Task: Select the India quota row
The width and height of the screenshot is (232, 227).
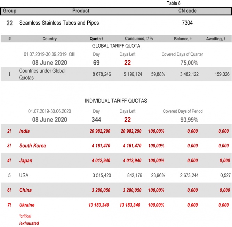Action: tap(24, 131)
